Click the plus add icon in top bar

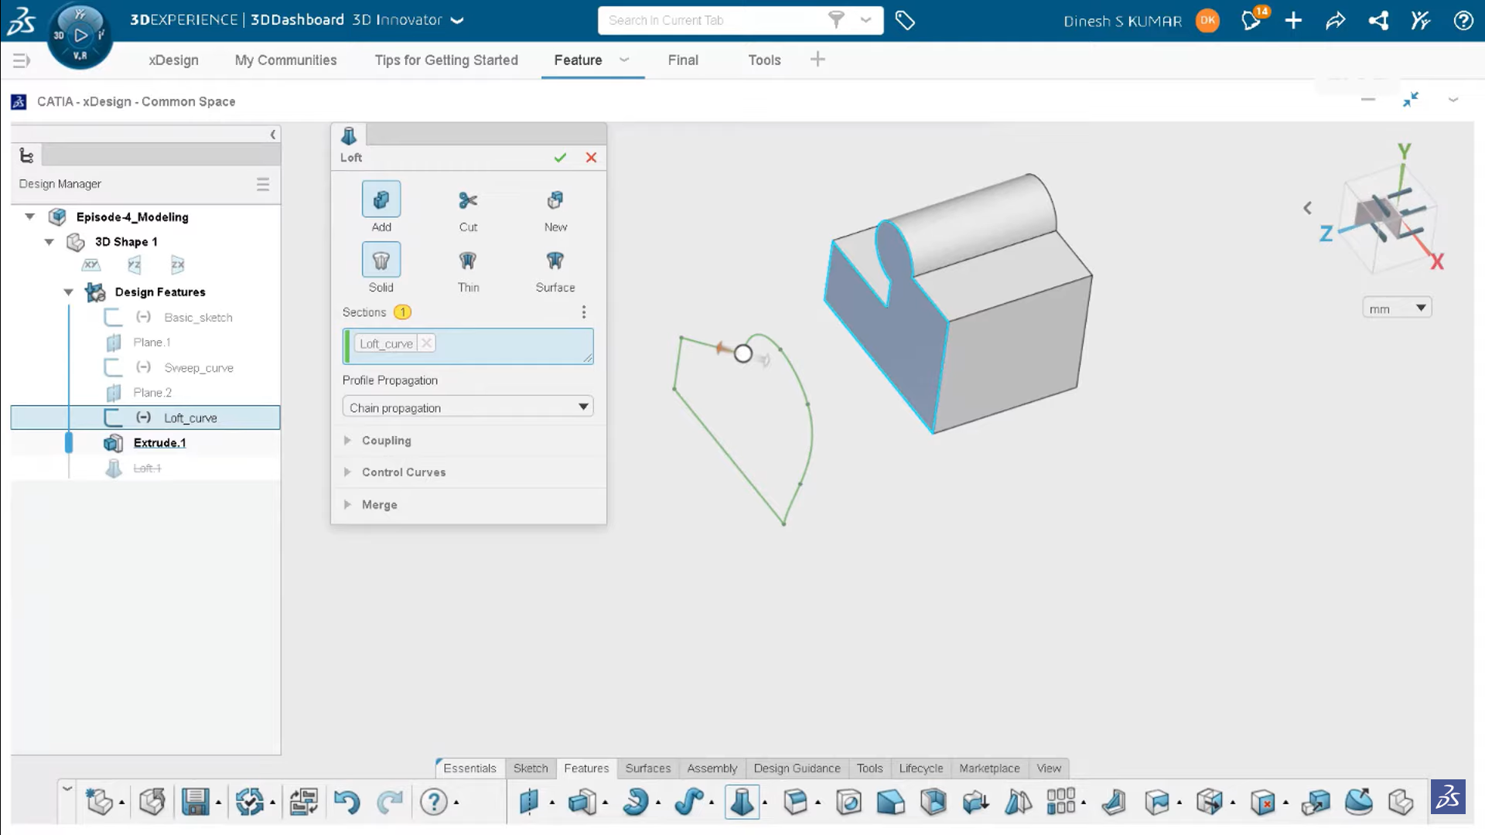(x=1293, y=21)
